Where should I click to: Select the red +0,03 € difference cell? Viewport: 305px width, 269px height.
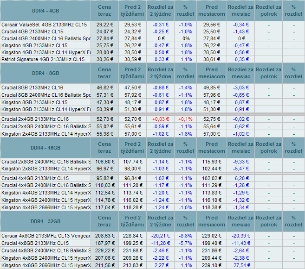tap(161, 119)
